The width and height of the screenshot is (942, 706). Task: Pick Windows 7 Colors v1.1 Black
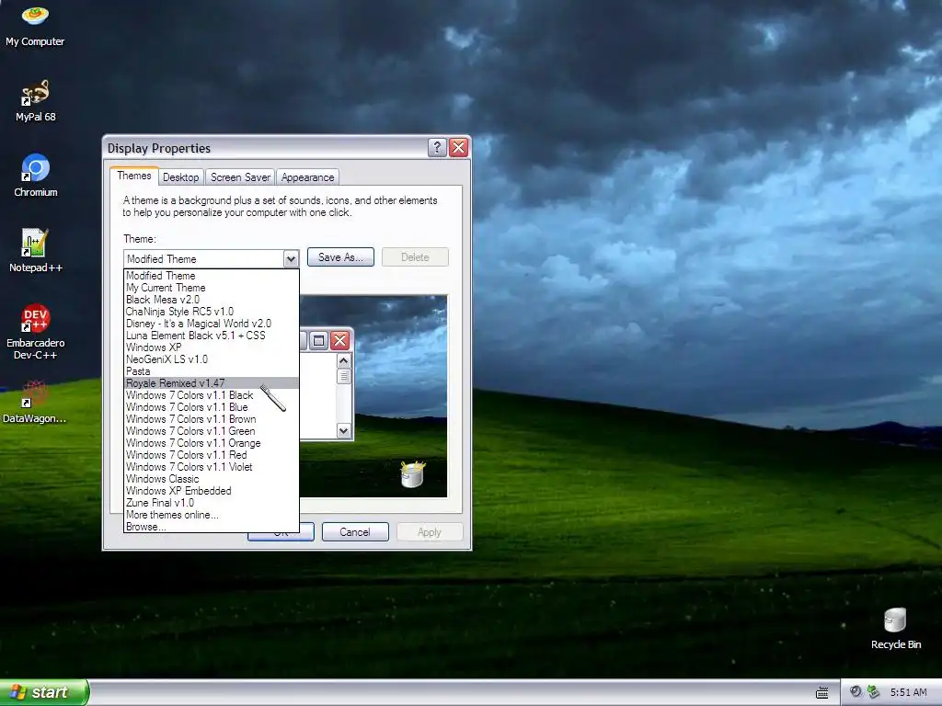212,395
